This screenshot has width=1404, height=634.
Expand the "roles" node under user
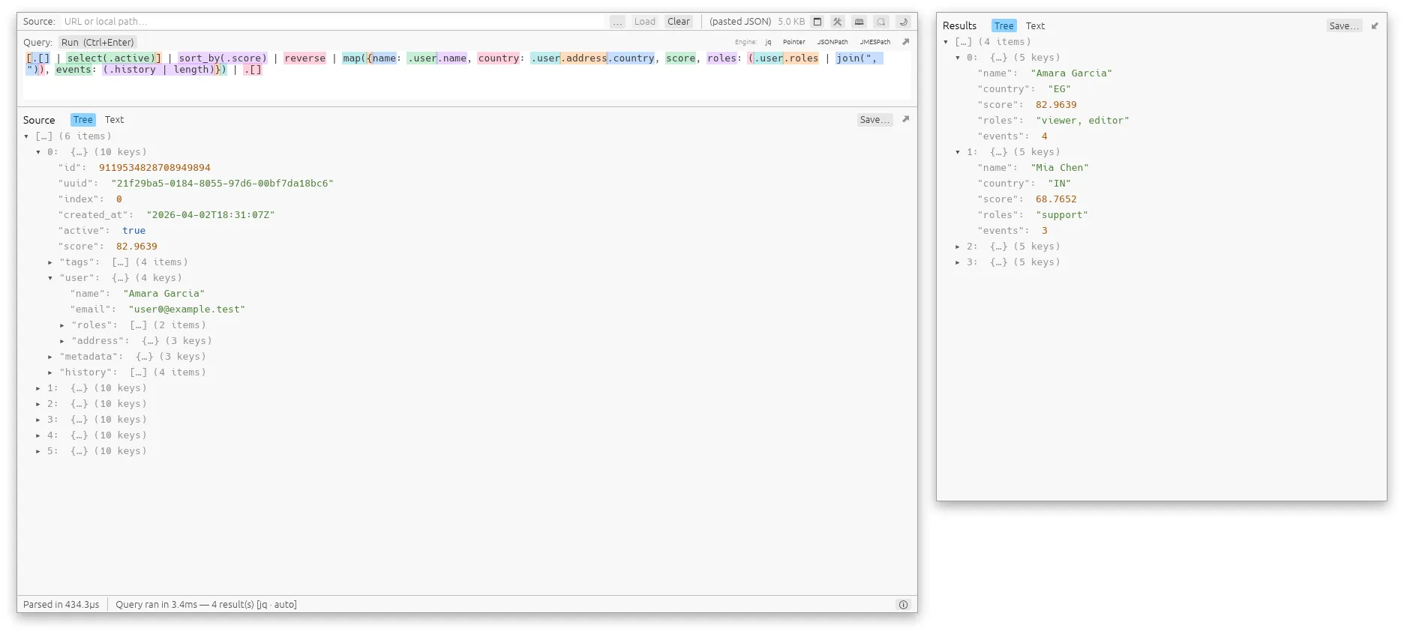coord(62,325)
